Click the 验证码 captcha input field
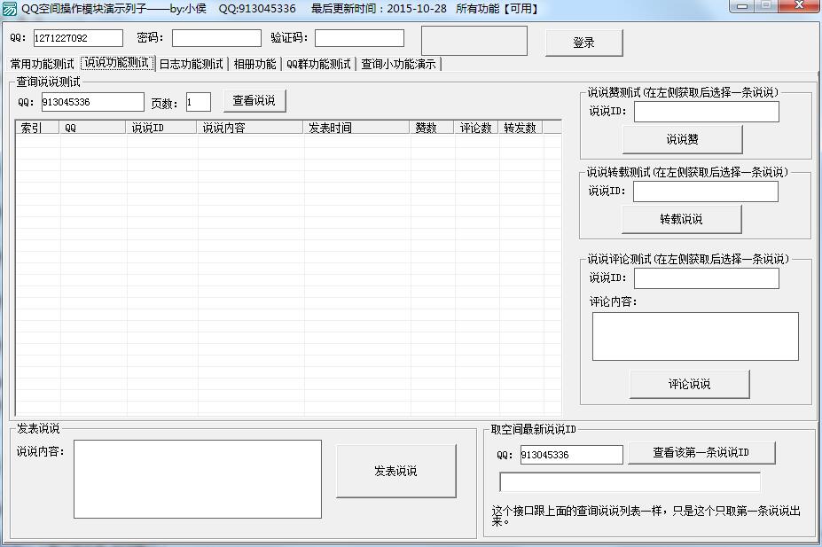This screenshot has height=547, width=822. point(359,38)
